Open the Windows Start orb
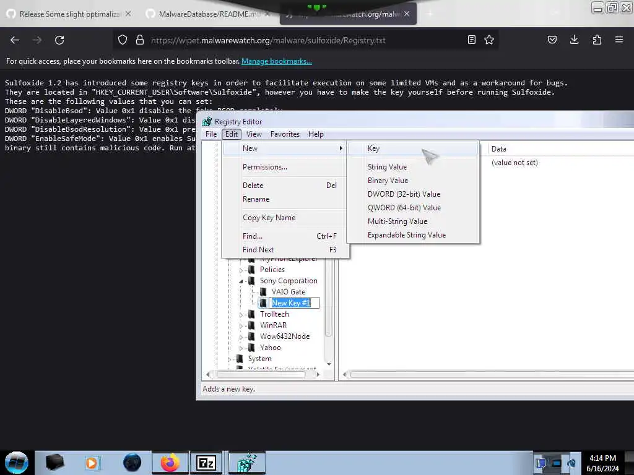 16,463
